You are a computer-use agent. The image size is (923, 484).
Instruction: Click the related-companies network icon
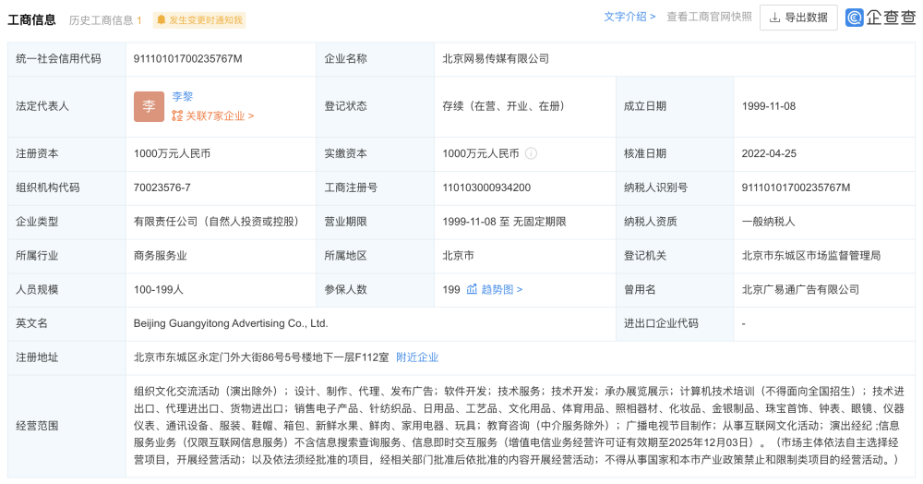pyautogui.click(x=177, y=116)
